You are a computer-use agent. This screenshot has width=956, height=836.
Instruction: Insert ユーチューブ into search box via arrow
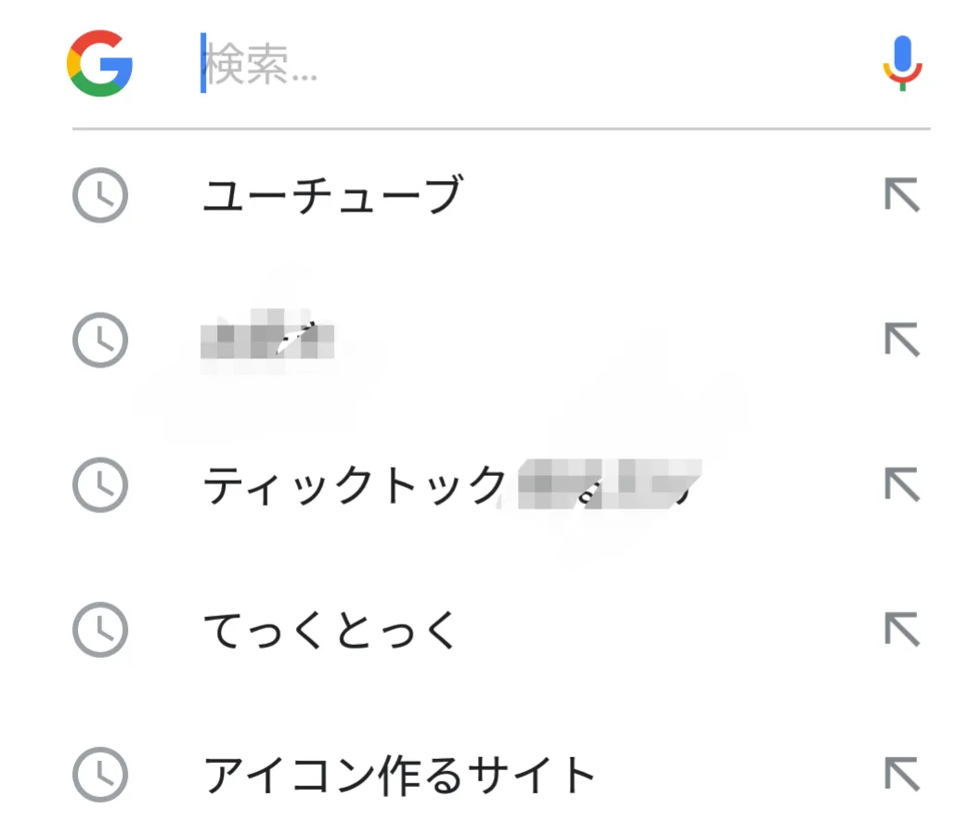pyautogui.click(x=901, y=197)
